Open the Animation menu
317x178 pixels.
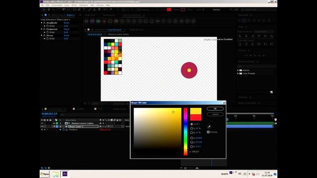[x=84, y=5]
